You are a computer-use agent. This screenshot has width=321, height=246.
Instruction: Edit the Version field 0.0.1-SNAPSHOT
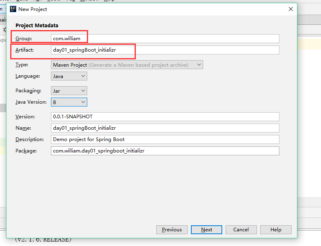tap(165, 117)
